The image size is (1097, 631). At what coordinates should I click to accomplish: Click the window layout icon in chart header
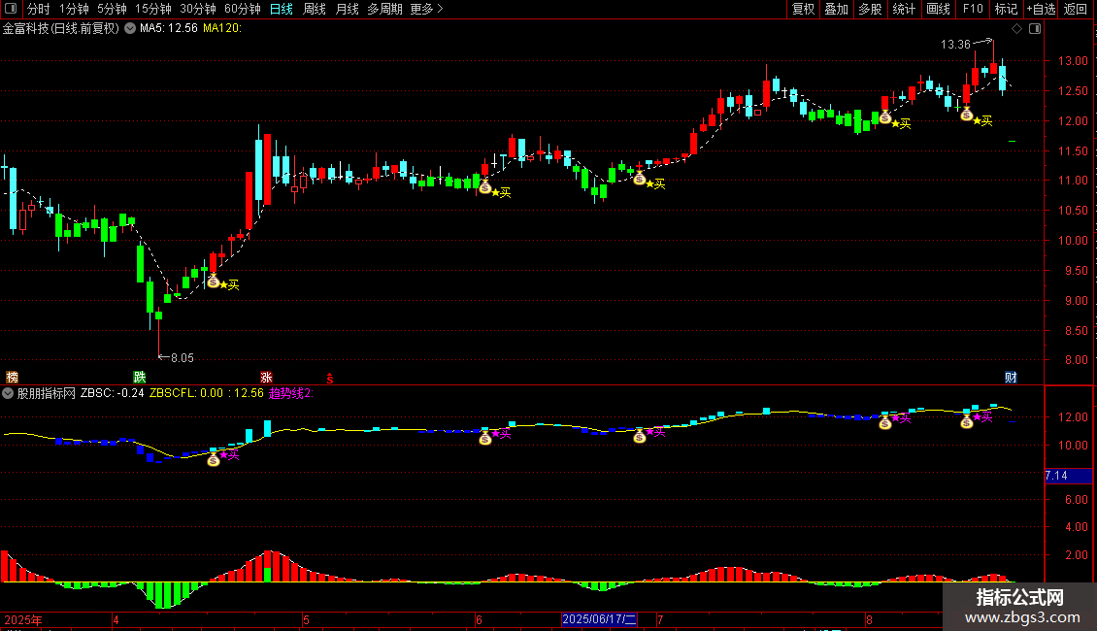pos(1035,29)
